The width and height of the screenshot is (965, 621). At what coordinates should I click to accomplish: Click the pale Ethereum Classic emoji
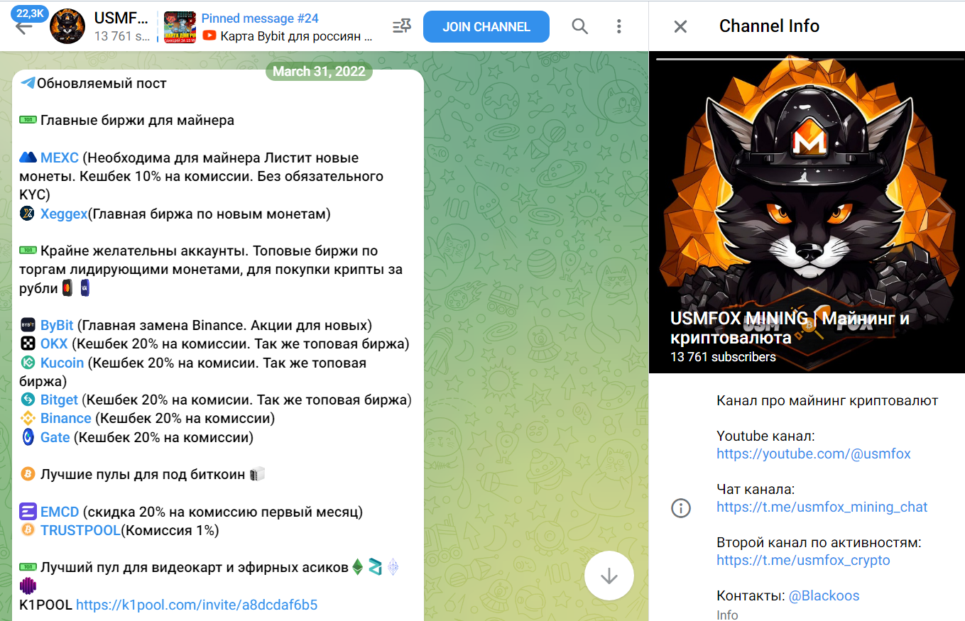click(x=393, y=567)
